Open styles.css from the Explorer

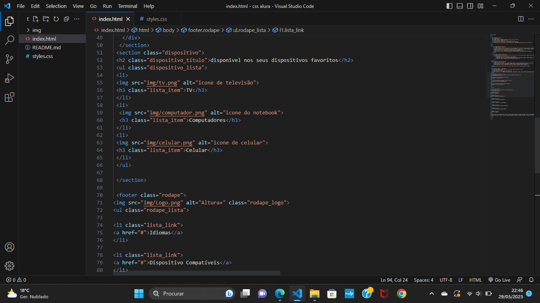(x=52, y=56)
